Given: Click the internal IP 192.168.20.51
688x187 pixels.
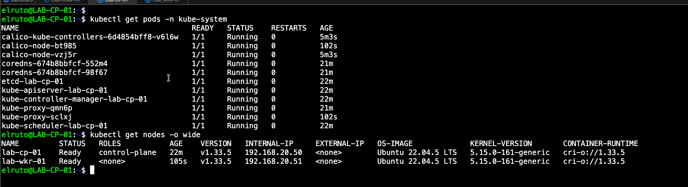Looking at the screenshot, I should (273, 161).
